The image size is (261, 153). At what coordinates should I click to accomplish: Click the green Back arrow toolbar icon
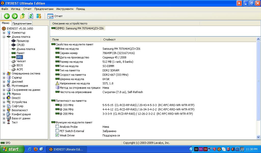tap(7, 16)
